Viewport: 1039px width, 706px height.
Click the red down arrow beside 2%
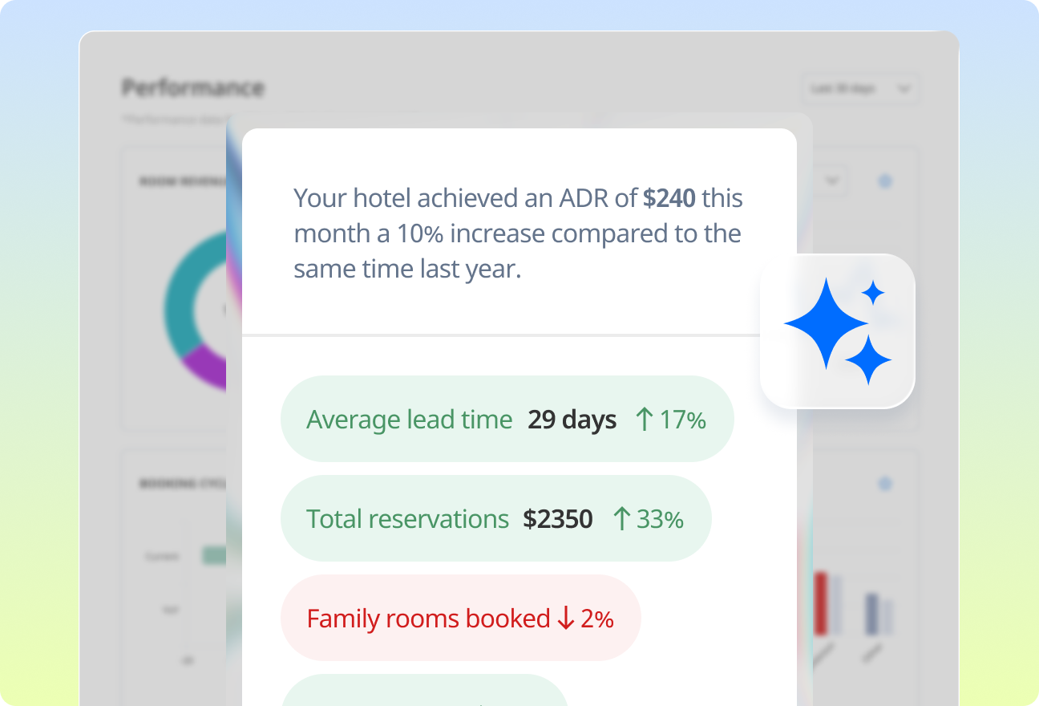[x=566, y=619]
